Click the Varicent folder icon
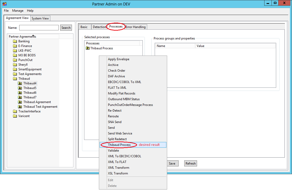This screenshot has width=292, height=190. [x=15, y=116]
